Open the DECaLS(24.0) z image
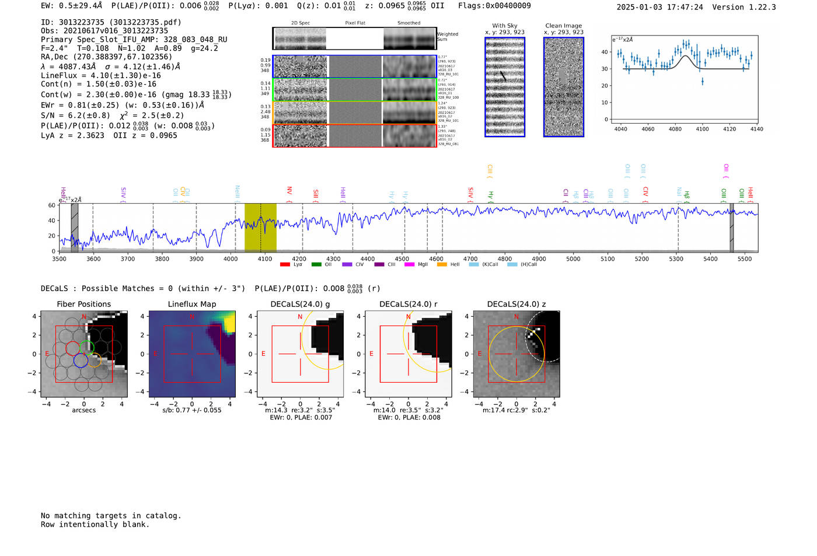The height and width of the screenshot is (556, 817). [516, 354]
